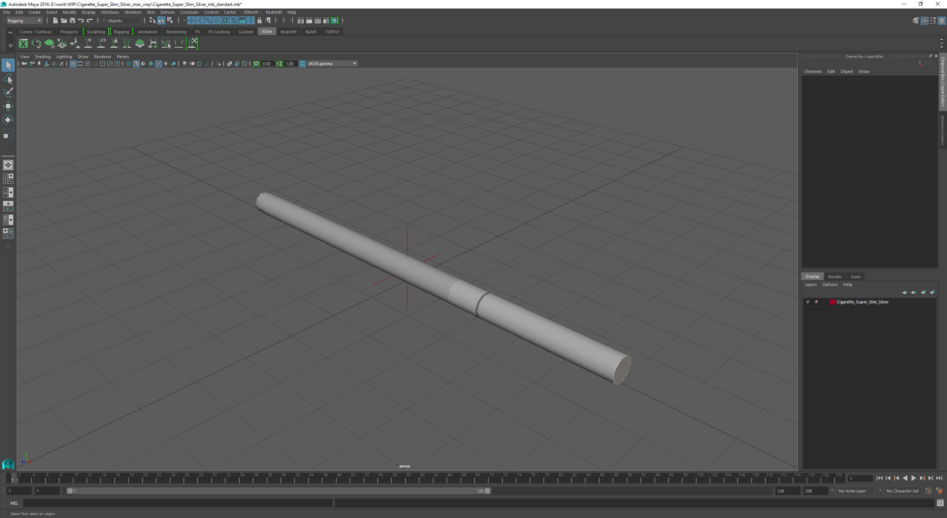Open the Render layer tab
Viewport: 947px width, 518px height.
835,276
